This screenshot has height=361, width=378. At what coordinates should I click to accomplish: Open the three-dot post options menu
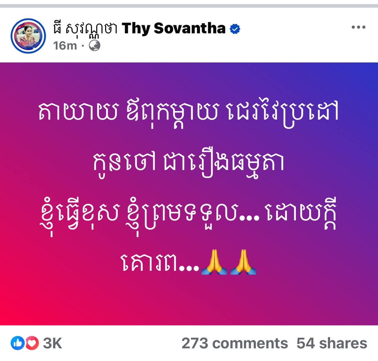tap(359, 27)
